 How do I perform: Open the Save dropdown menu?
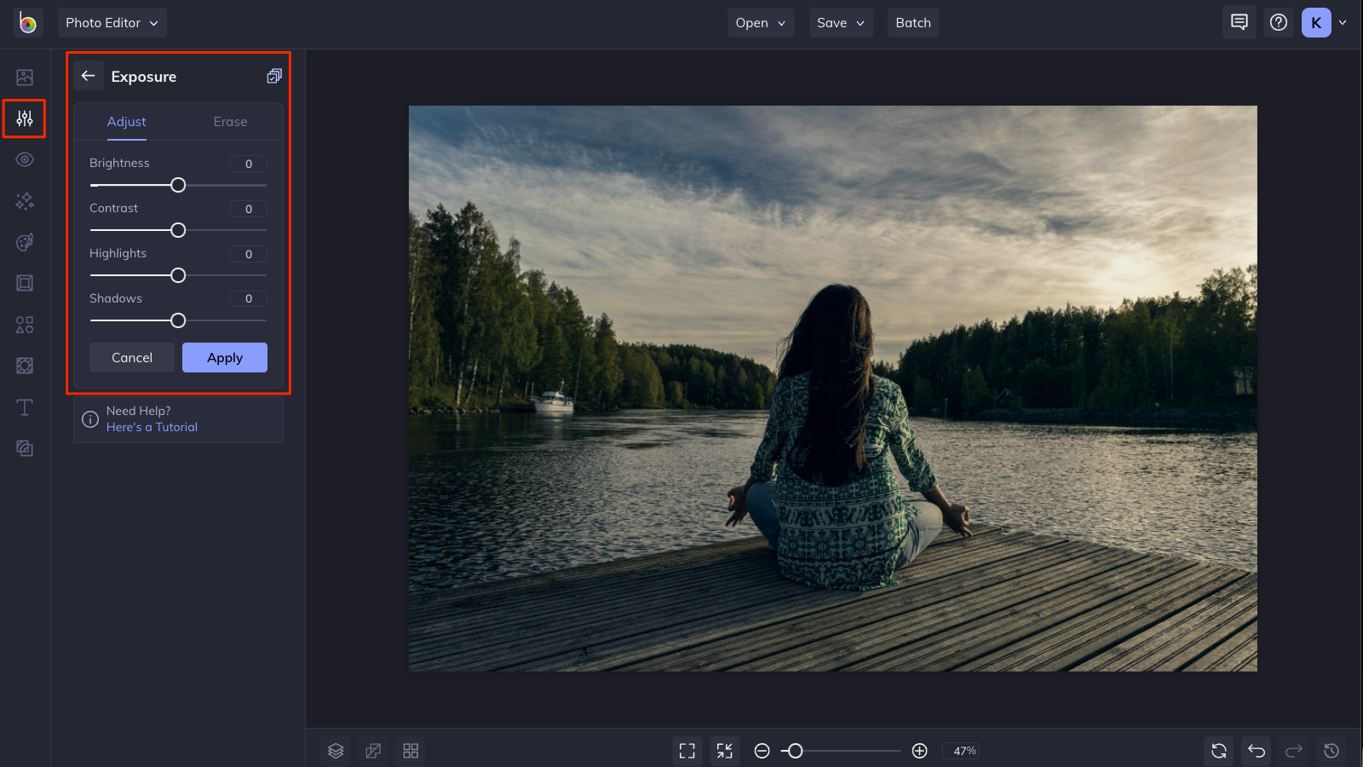[x=840, y=23]
